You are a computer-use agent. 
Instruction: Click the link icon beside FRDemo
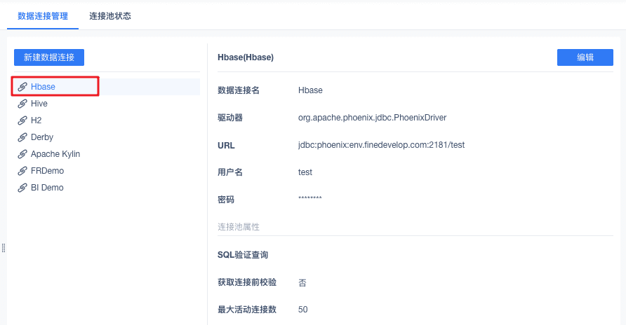pos(23,171)
